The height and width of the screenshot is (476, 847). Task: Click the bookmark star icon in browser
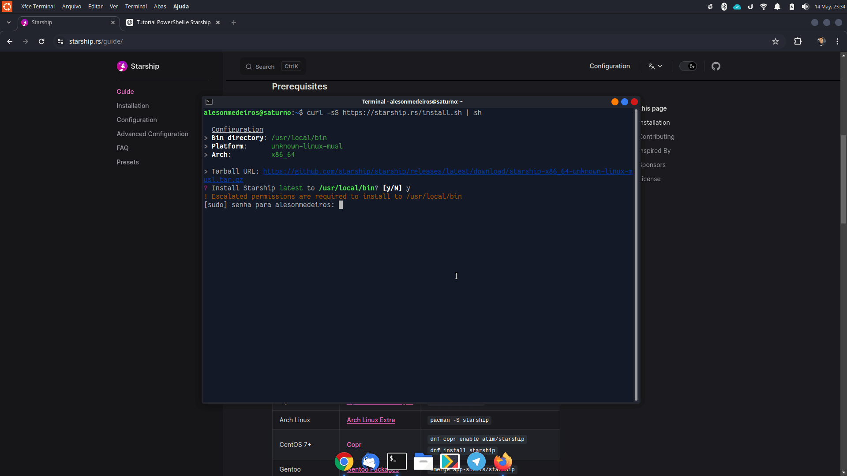pyautogui.click(x=776, y=41)
